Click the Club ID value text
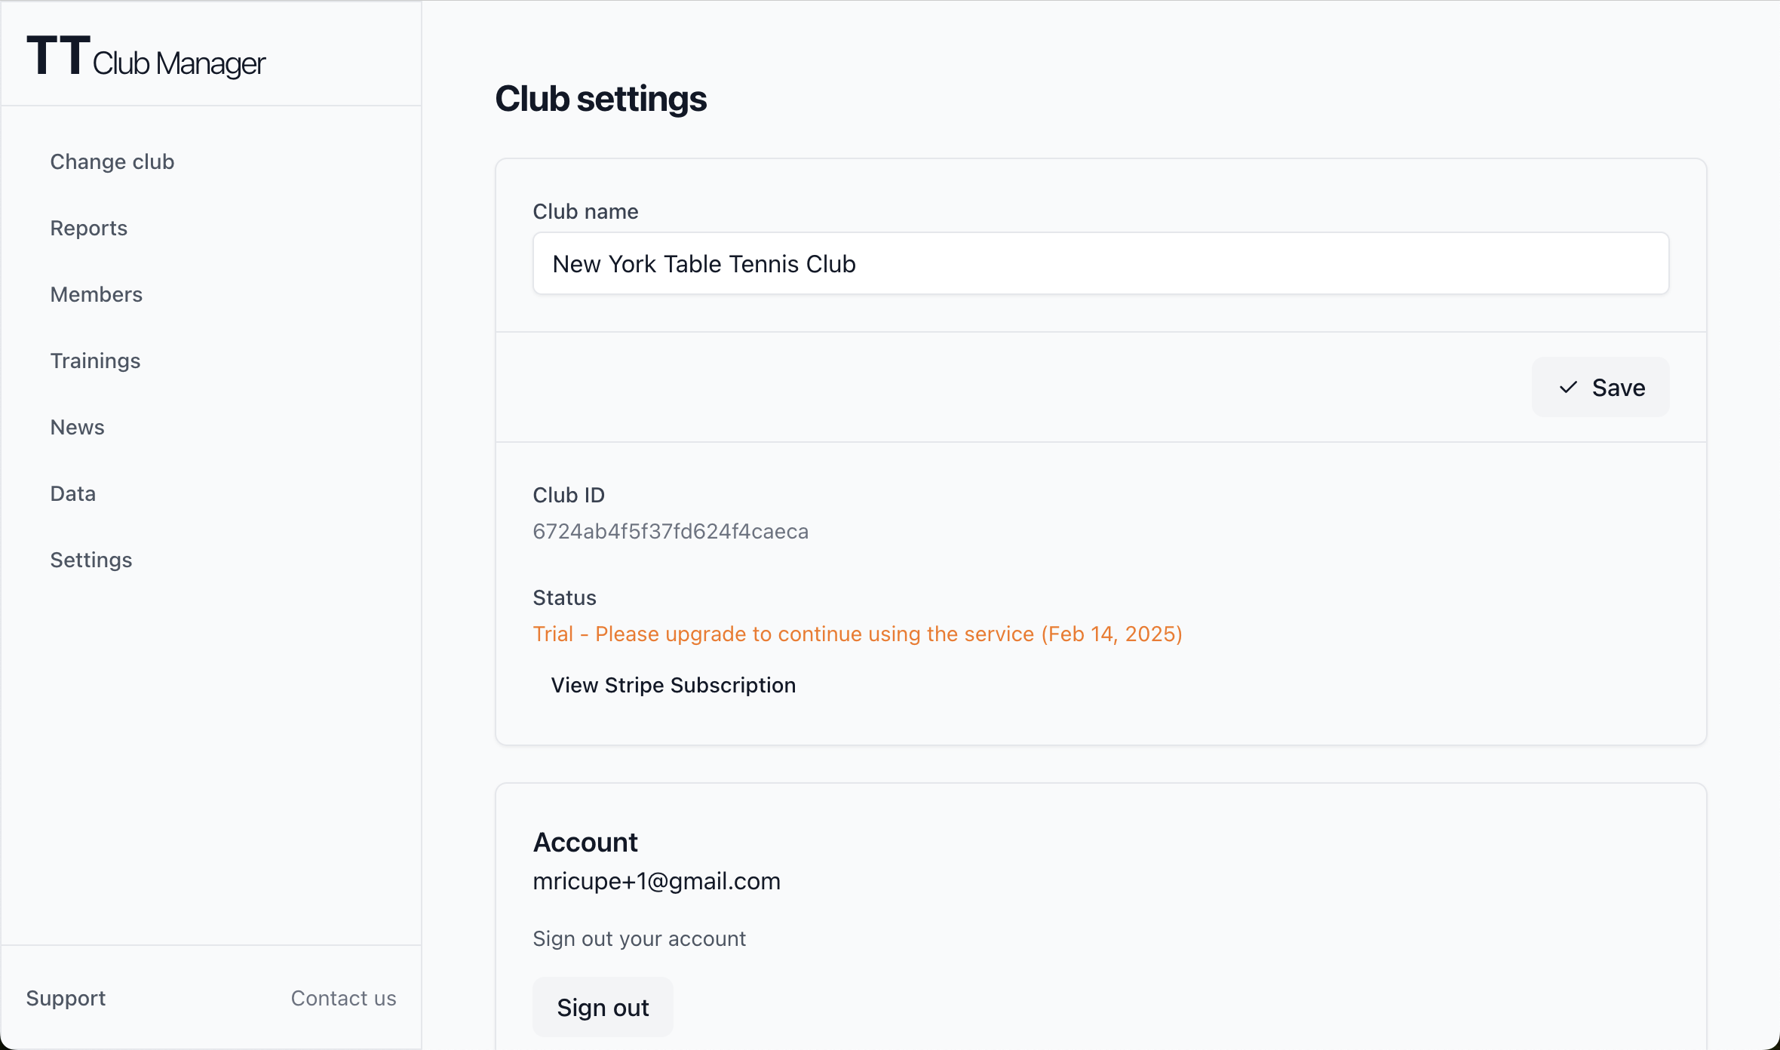Image resolution: width=1780 pixels, height=1050 pixels. point(670,531)
